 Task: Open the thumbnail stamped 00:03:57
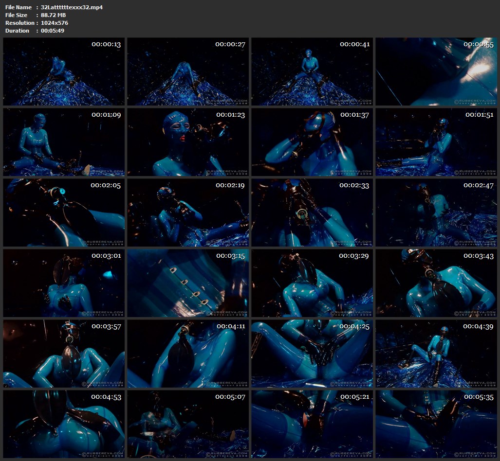tap(64, 354)
